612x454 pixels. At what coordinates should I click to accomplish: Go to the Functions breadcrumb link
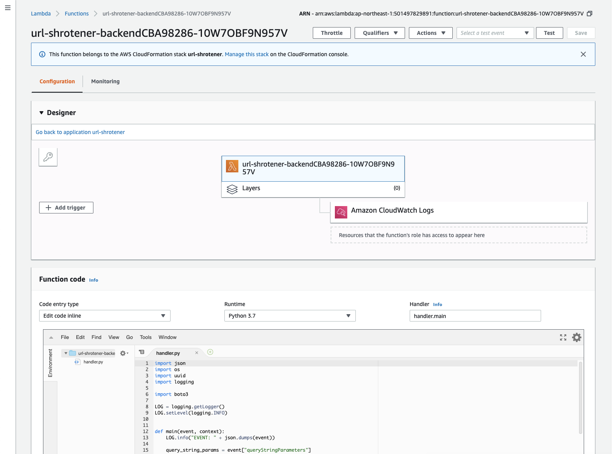77,14
